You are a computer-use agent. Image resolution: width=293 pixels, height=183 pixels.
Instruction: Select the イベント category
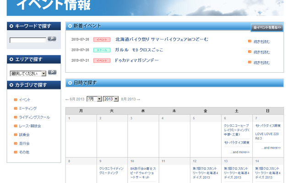[25, 100]
